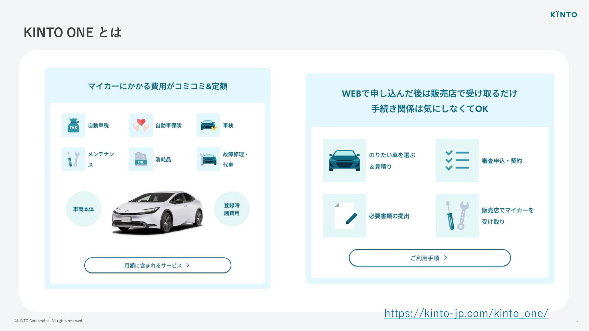The image size is (589, 331).
Task: Click the TAX money bag icon
Action: [73, 125]
